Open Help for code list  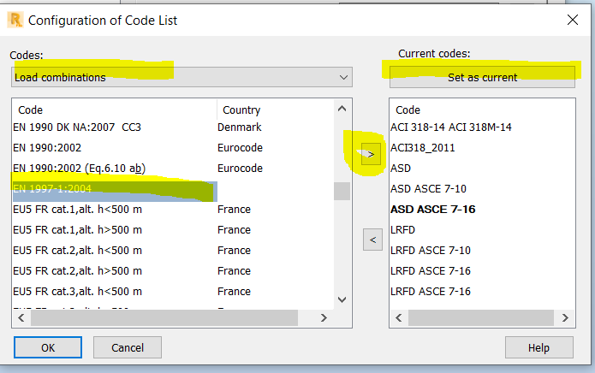coord(538,347)
